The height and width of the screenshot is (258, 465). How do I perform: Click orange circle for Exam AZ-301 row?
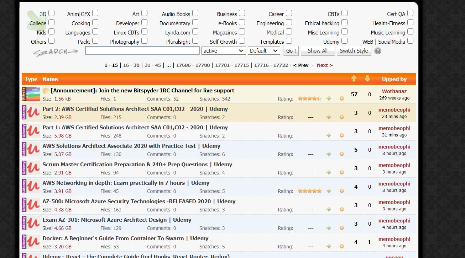[342, 228]
